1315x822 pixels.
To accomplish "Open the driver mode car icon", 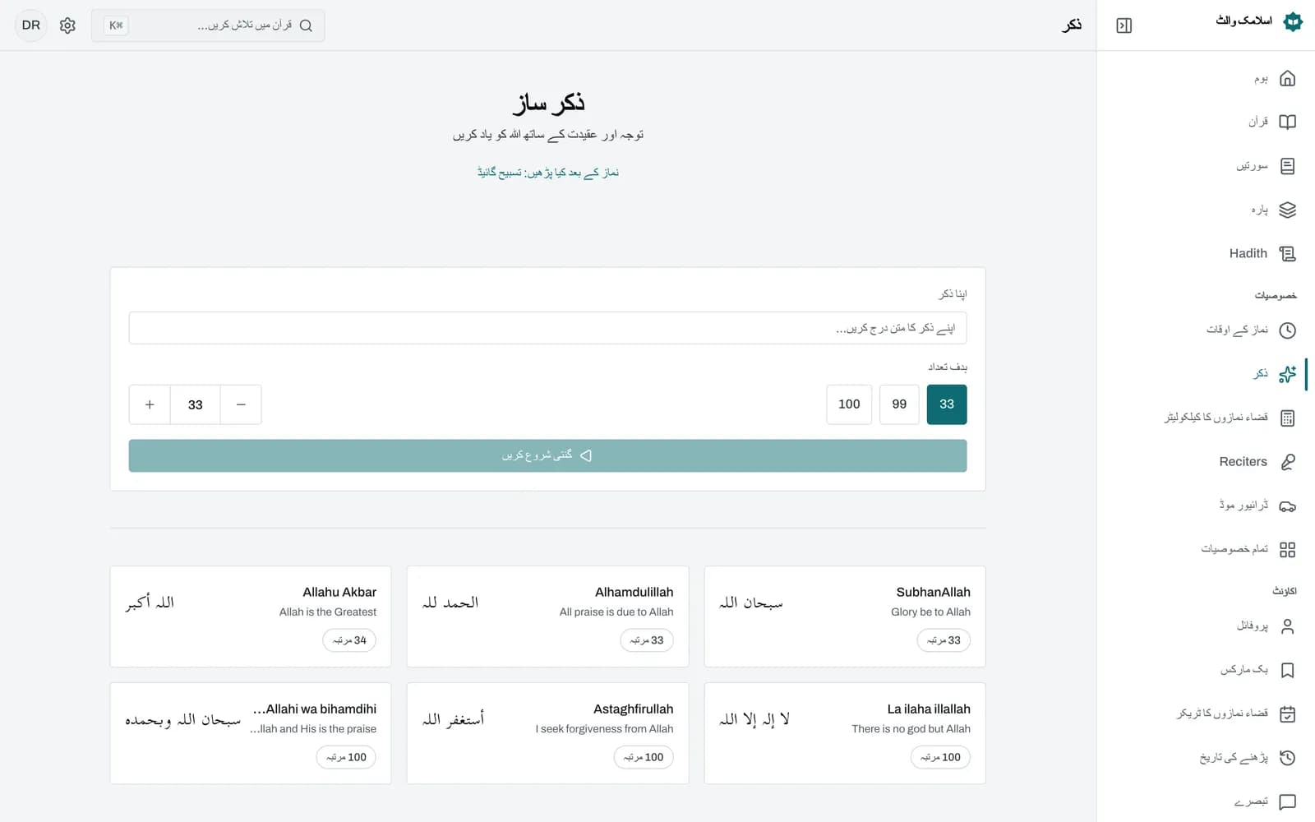I will point(1287,506).
